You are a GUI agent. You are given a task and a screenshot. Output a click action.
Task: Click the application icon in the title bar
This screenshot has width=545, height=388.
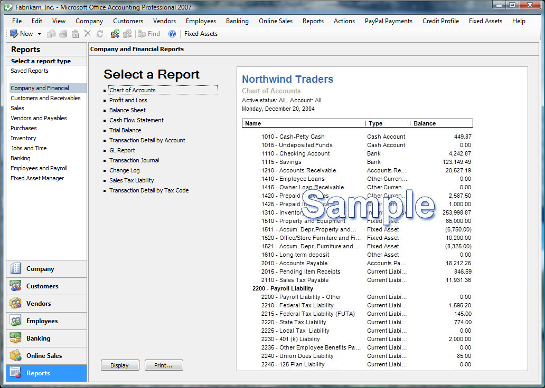click(x=8, y=7)
